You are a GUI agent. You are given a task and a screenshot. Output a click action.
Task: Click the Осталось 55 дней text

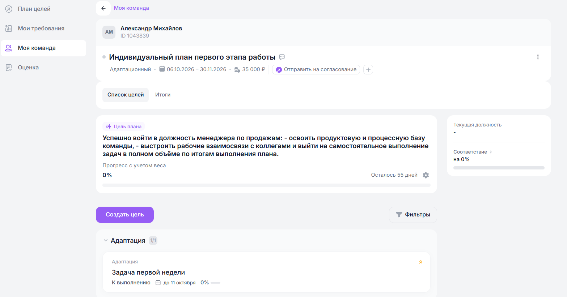[394, 175]
